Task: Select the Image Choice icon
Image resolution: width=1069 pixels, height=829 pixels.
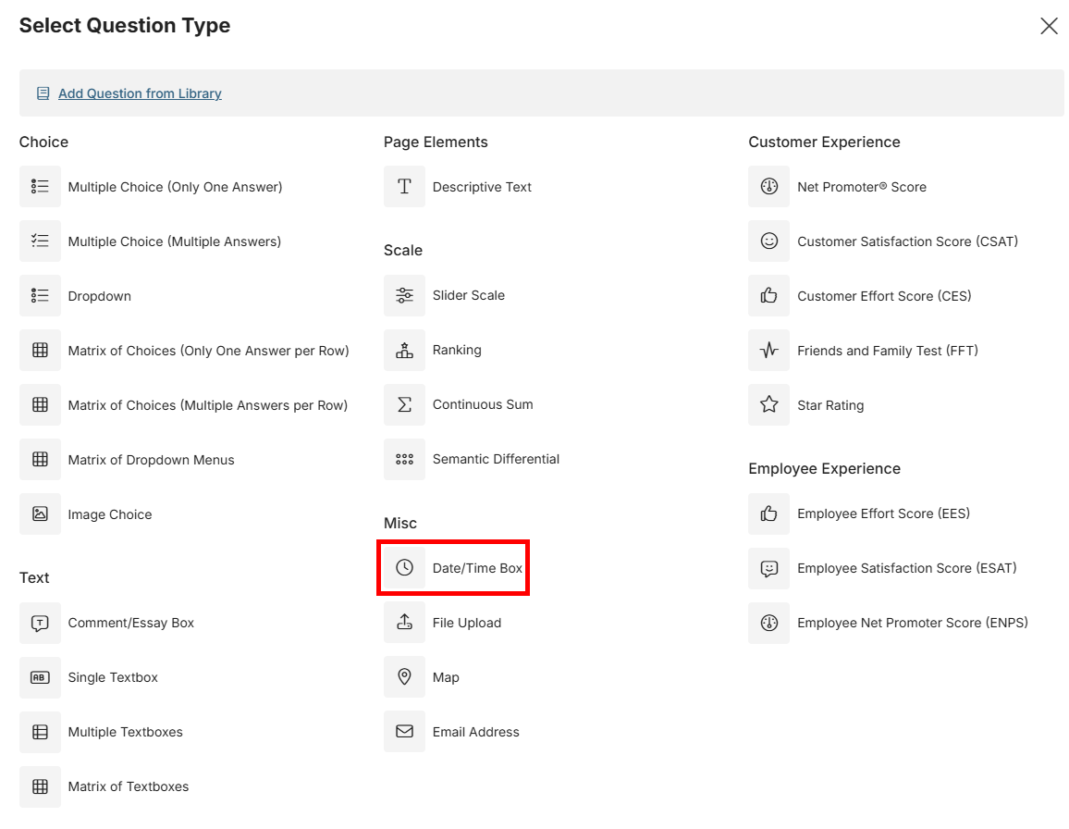Action: [x=40, y=513]
